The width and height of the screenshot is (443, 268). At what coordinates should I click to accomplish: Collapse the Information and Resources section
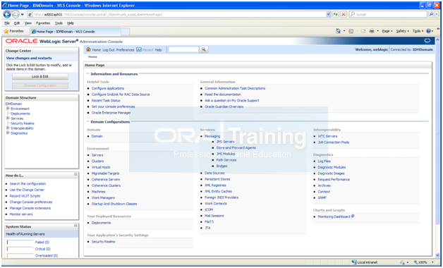(x=88, y=74)
